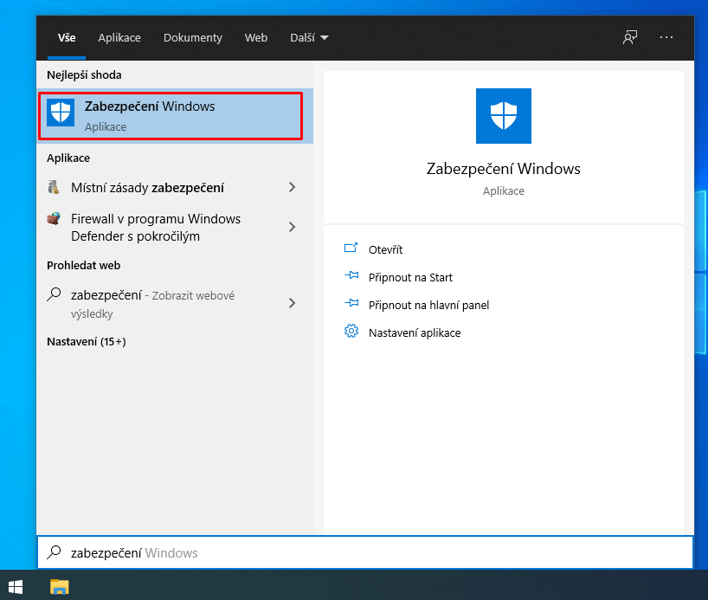Click Otevřít in the preview pane
Image resolution: width=708 pixels, height=600 pixels.
385,250
